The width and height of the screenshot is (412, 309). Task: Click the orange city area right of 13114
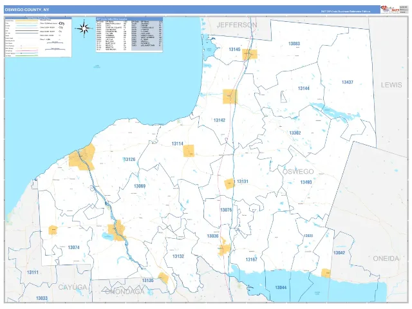(189, 151)
